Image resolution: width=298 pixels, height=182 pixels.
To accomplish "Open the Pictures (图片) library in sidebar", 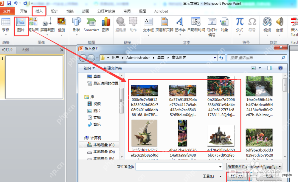I will click(94, 111).
